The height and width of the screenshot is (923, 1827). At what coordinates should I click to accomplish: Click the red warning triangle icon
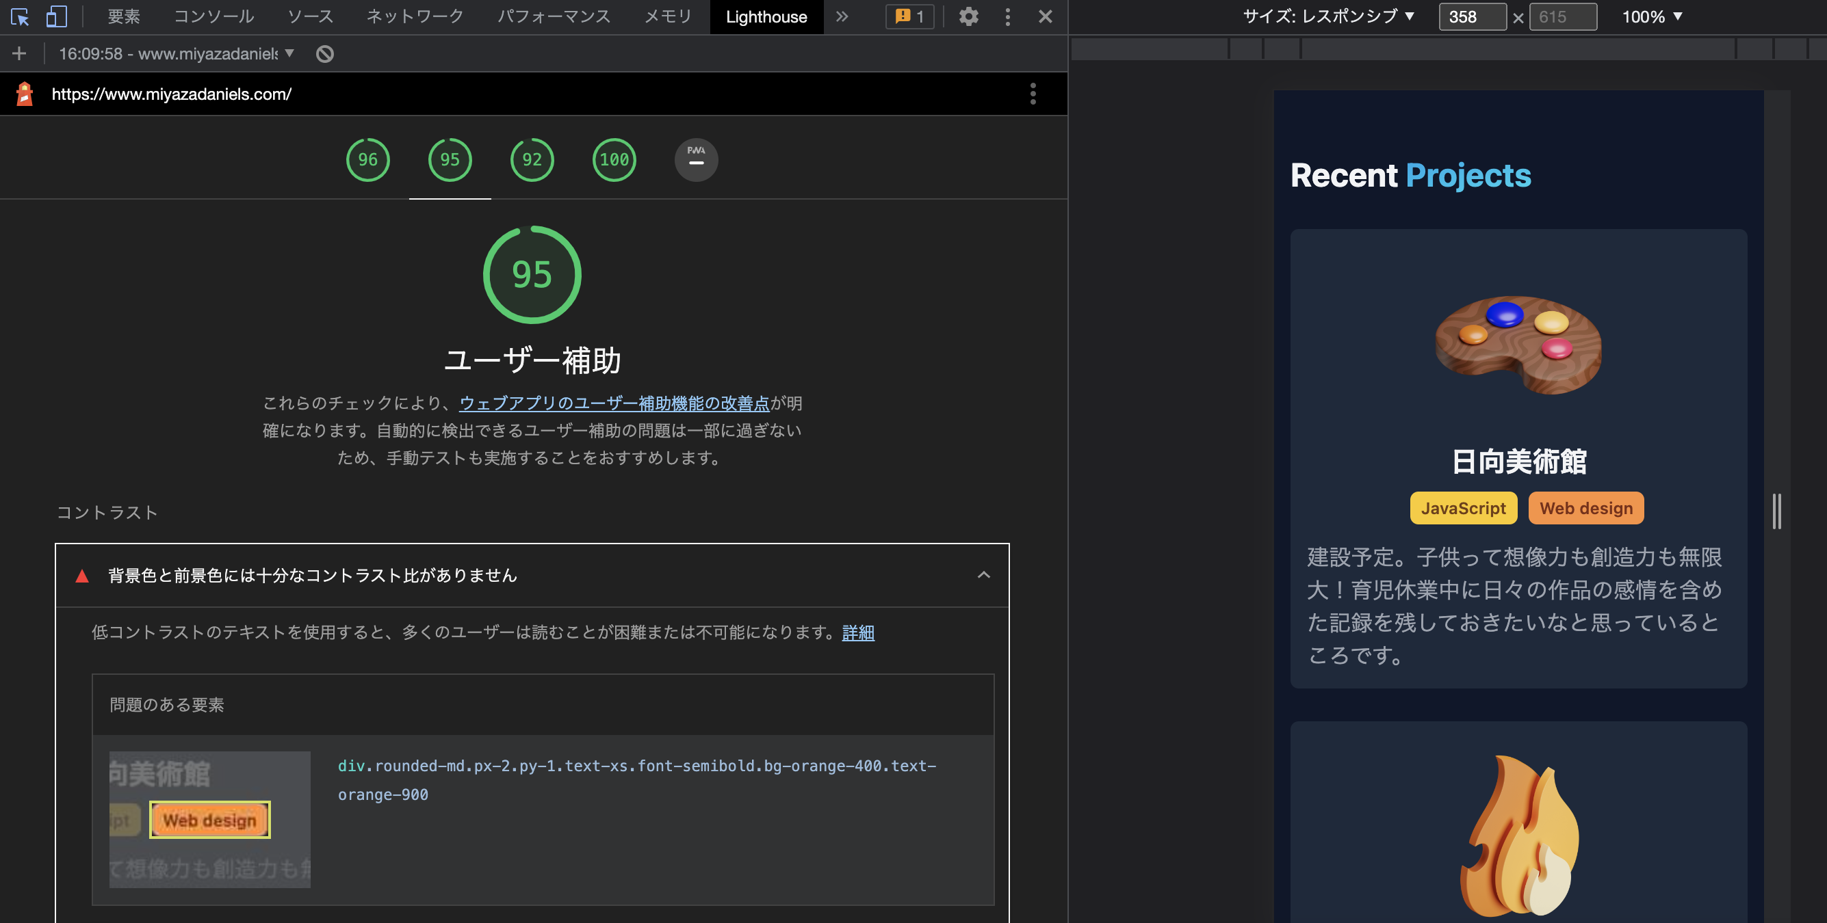click(x=82, y=576)
